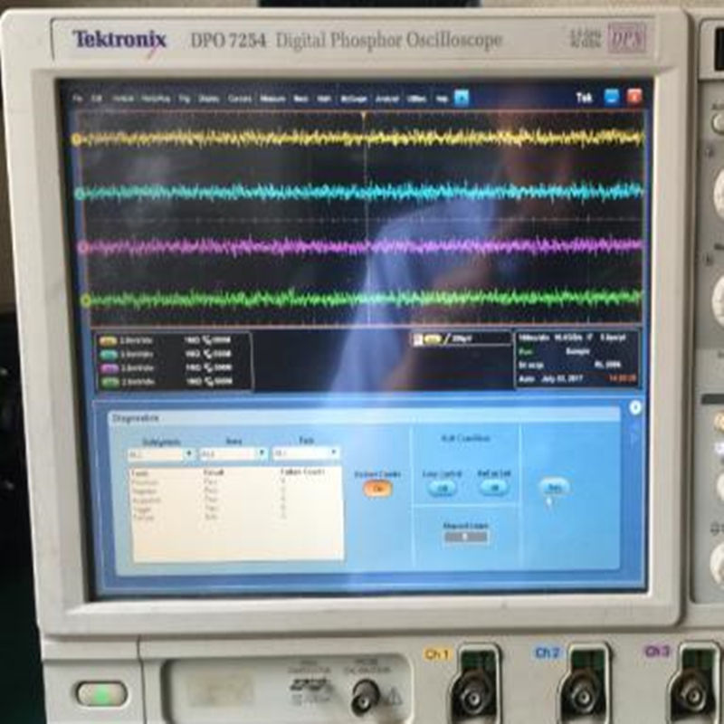
Task: Click the blue minimize icon beside Tek logo
Action: (x=611, y=98)
